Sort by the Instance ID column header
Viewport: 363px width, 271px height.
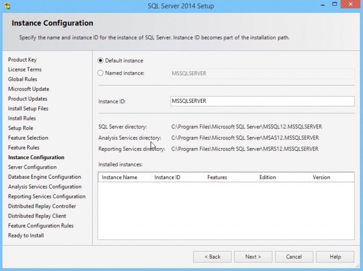tap(177, 177)
